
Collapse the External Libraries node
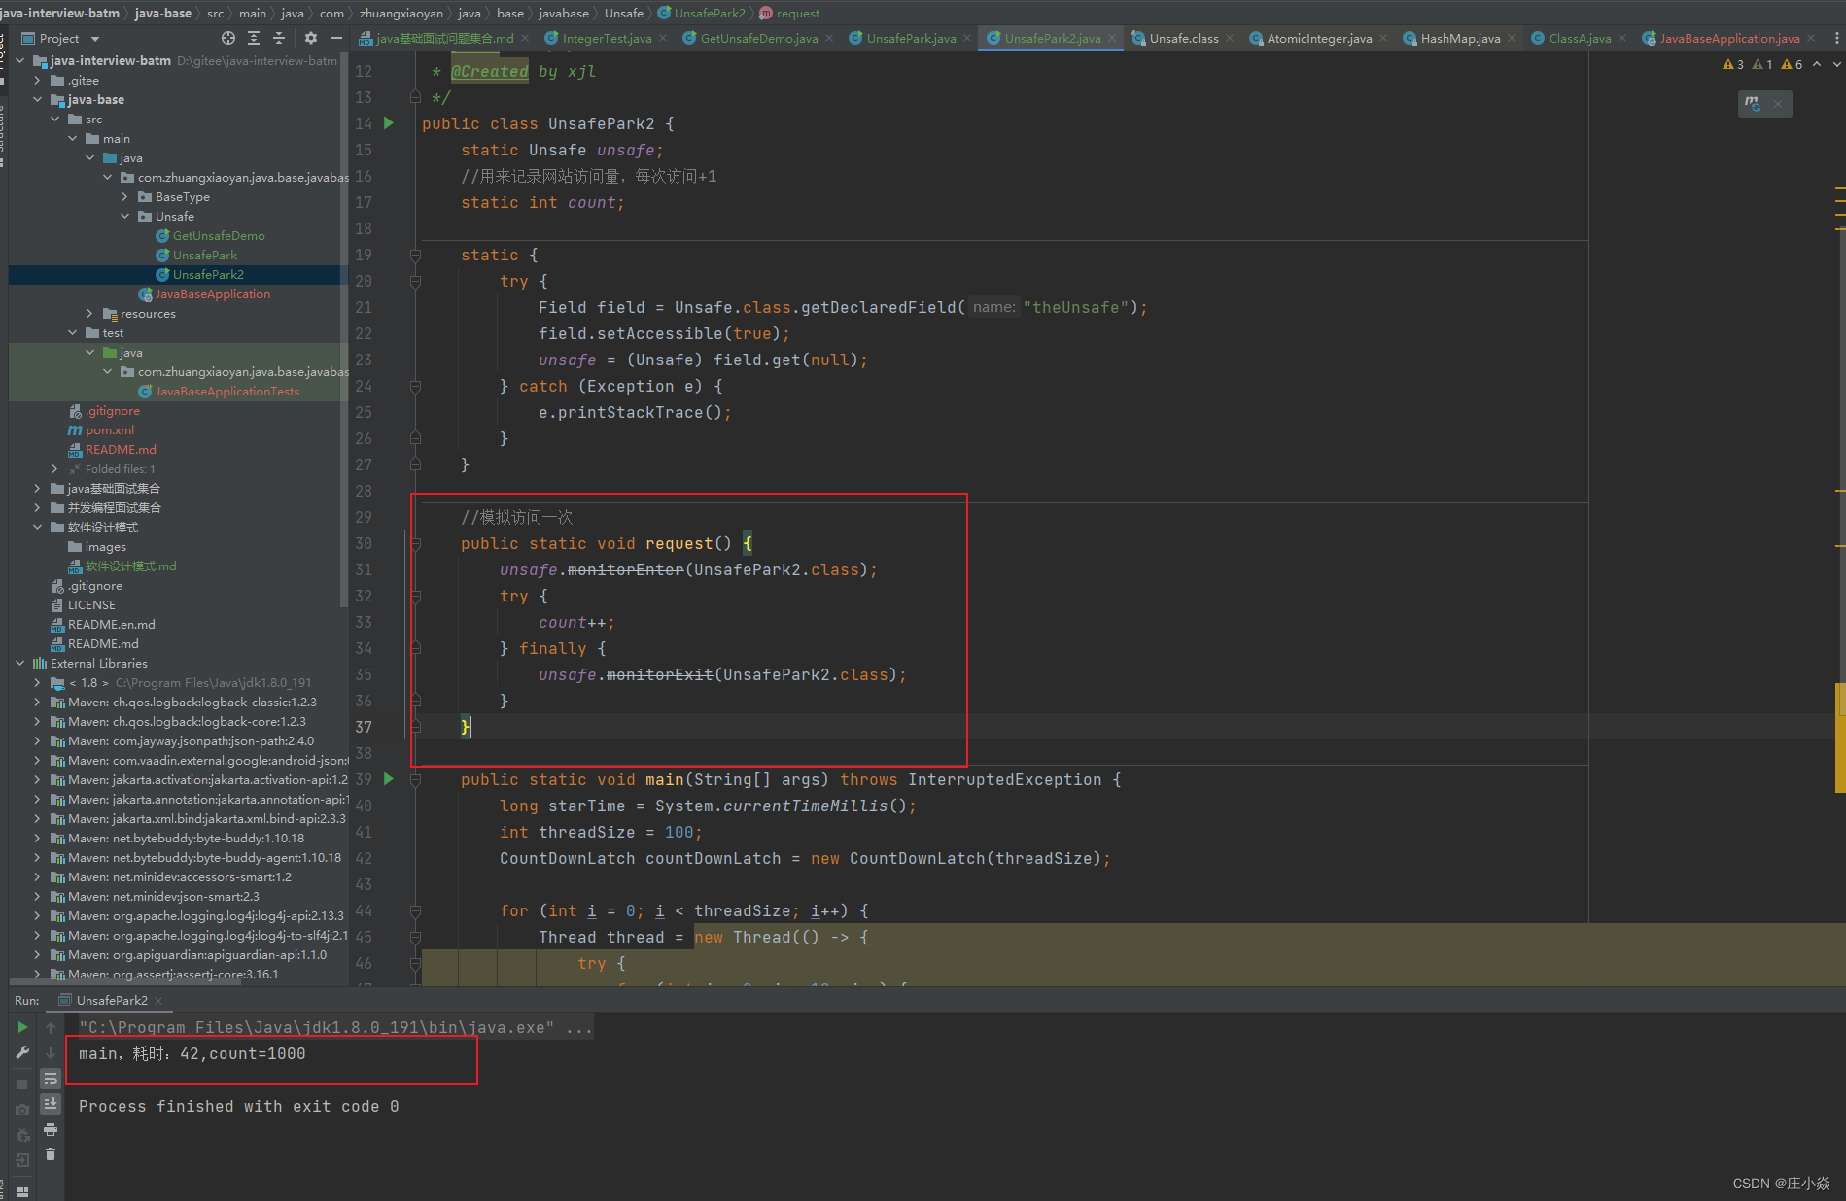coord(20,664)
